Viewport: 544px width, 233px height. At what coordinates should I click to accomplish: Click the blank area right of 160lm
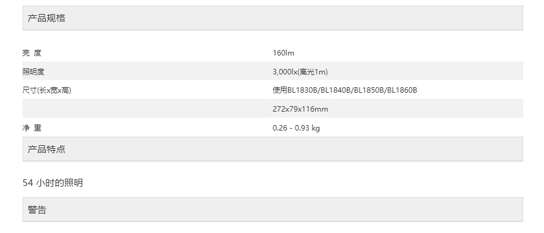408,52
